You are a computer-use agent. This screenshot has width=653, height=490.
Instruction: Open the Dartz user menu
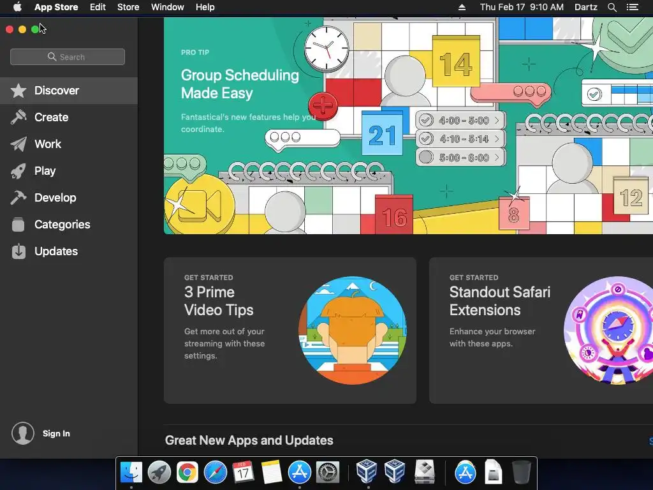[585, 7]
